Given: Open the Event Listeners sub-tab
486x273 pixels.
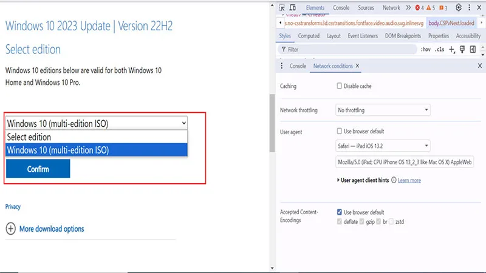Looking at the screenshot, I should (x=363, y=36).
